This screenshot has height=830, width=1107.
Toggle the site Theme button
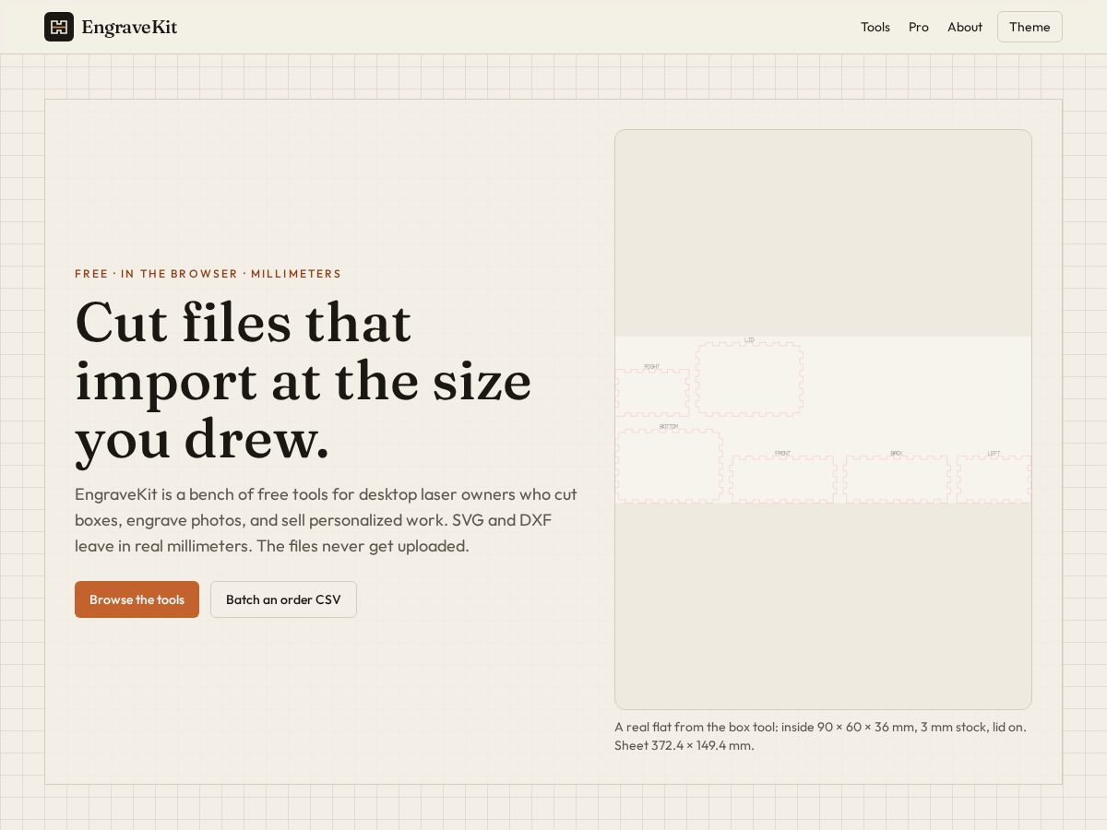(x=1030, y=27)
